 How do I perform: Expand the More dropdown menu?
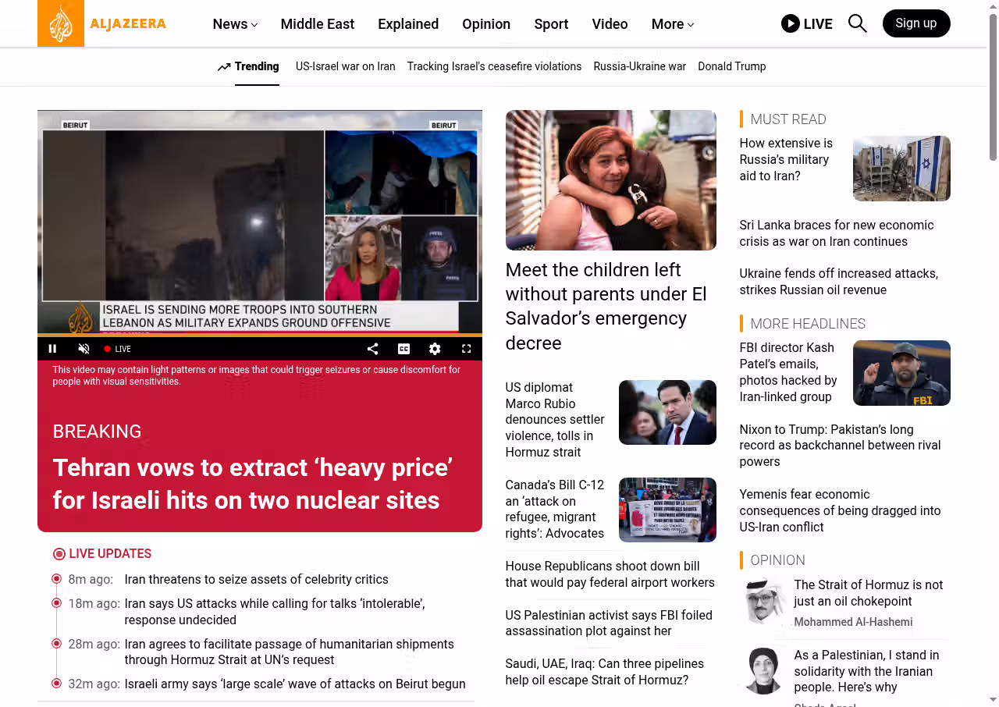point(673,24)
